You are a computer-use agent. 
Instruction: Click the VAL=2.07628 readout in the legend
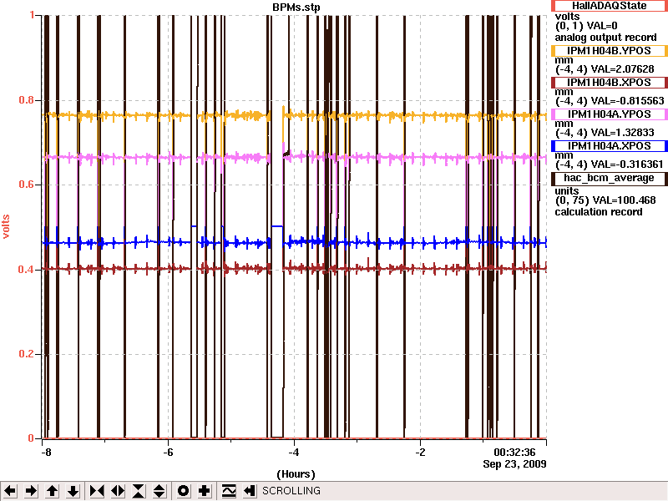coord(621,69)
